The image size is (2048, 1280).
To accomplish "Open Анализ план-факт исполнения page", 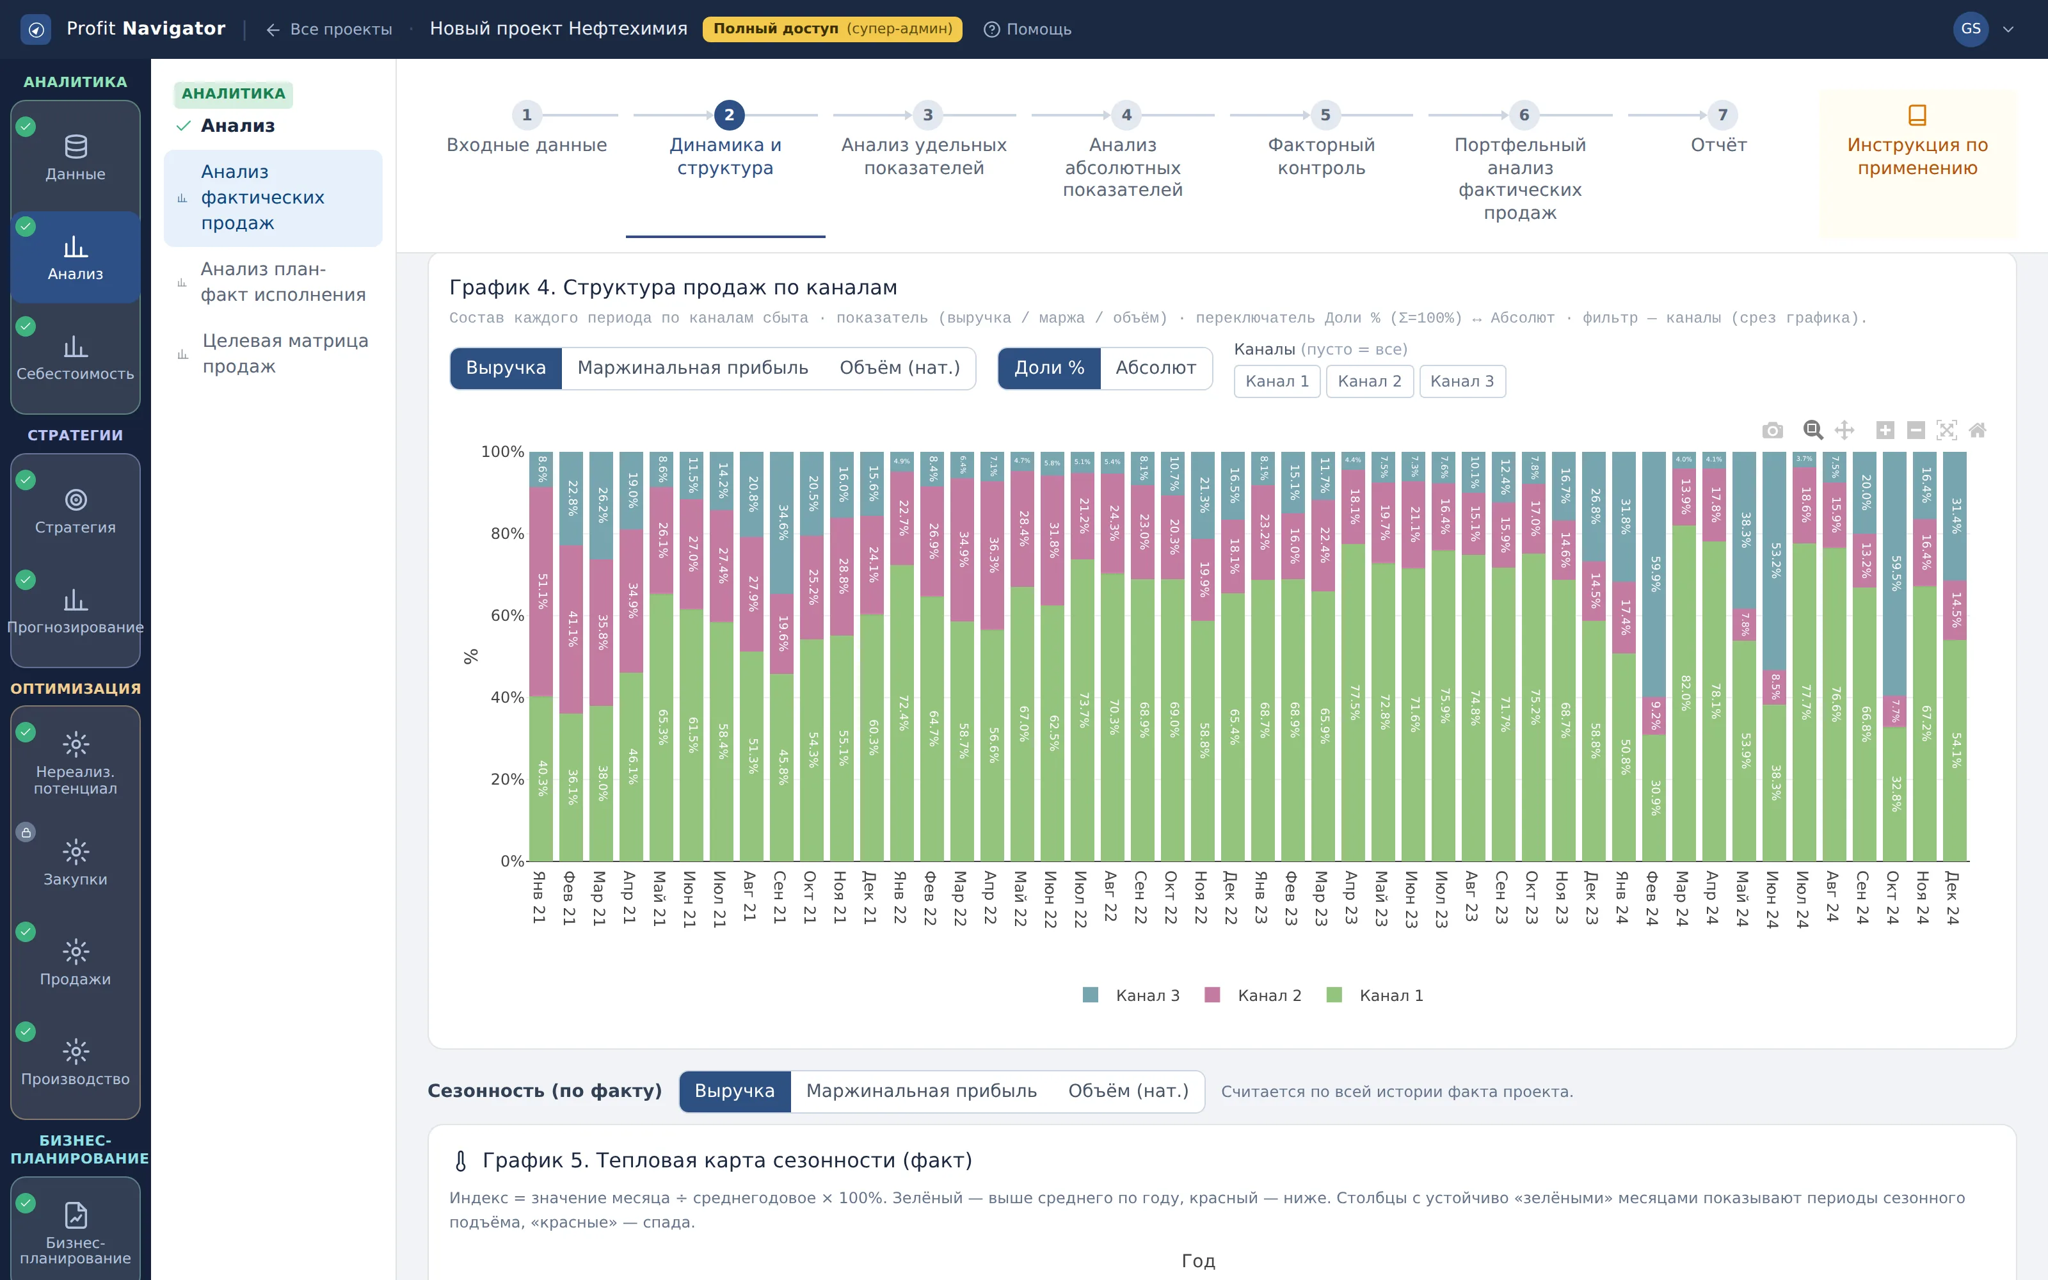I will click(273, 282).
